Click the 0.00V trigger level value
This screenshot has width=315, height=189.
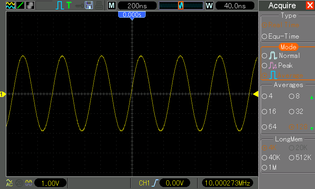click(x=174, y=183)
